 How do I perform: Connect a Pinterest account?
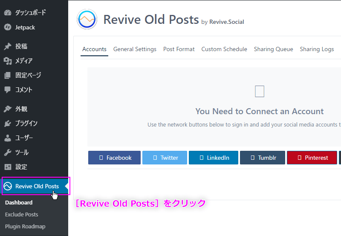point(312,158)
